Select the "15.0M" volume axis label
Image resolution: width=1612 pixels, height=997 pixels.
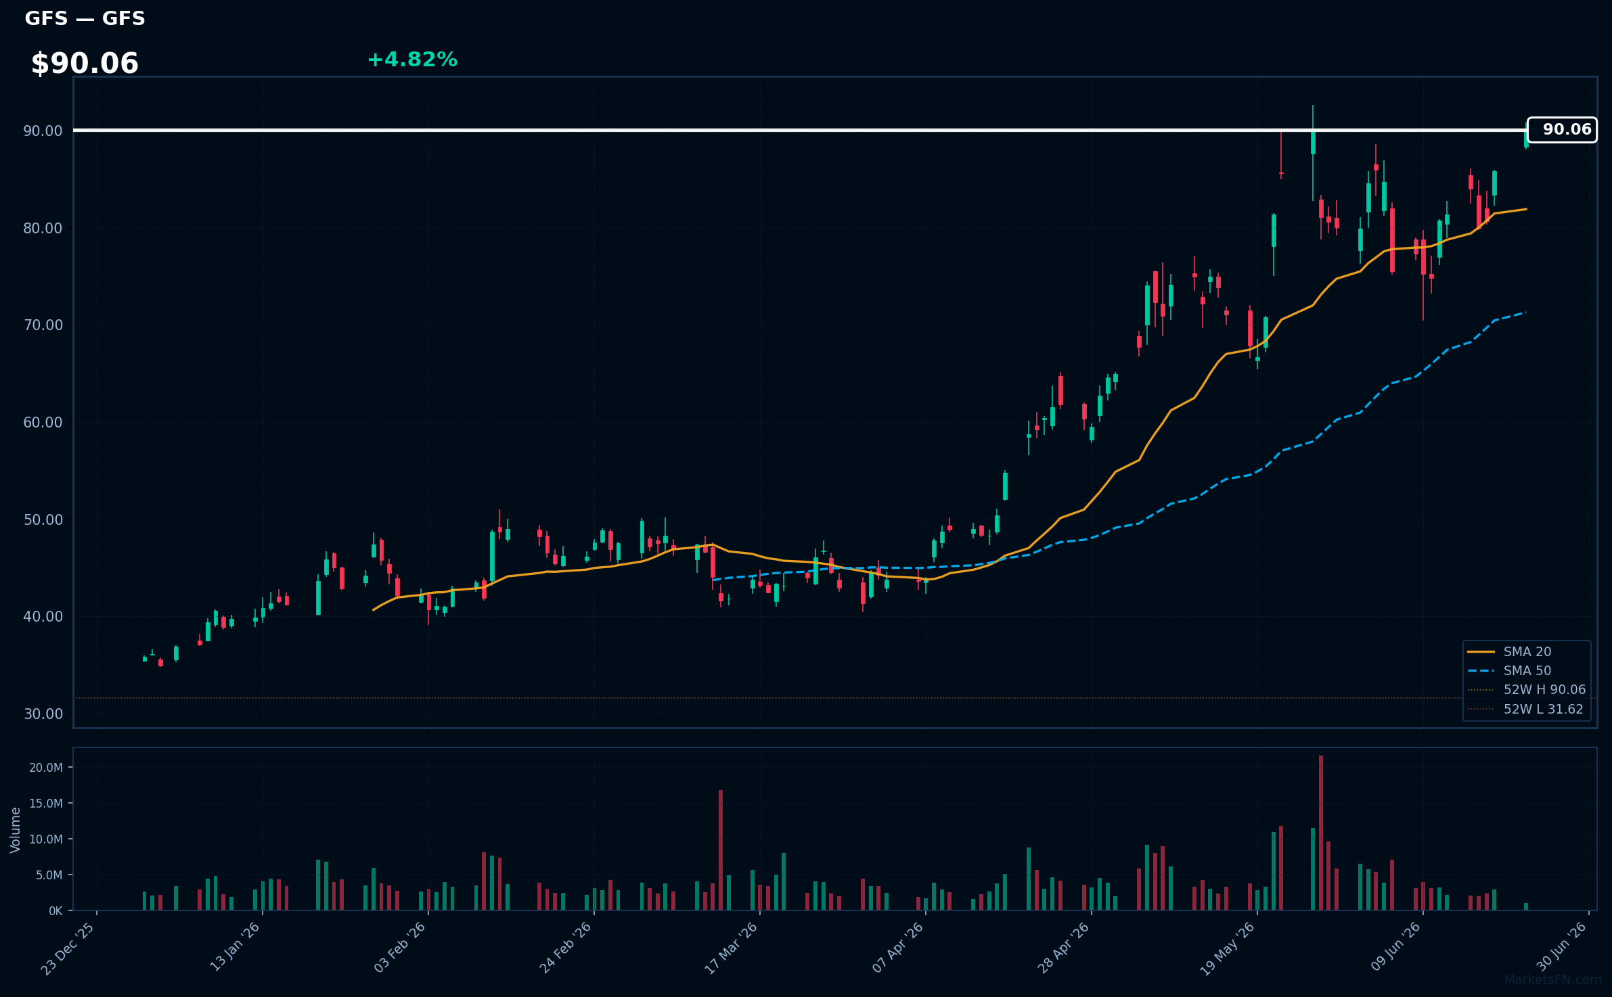tap(46, 804)
